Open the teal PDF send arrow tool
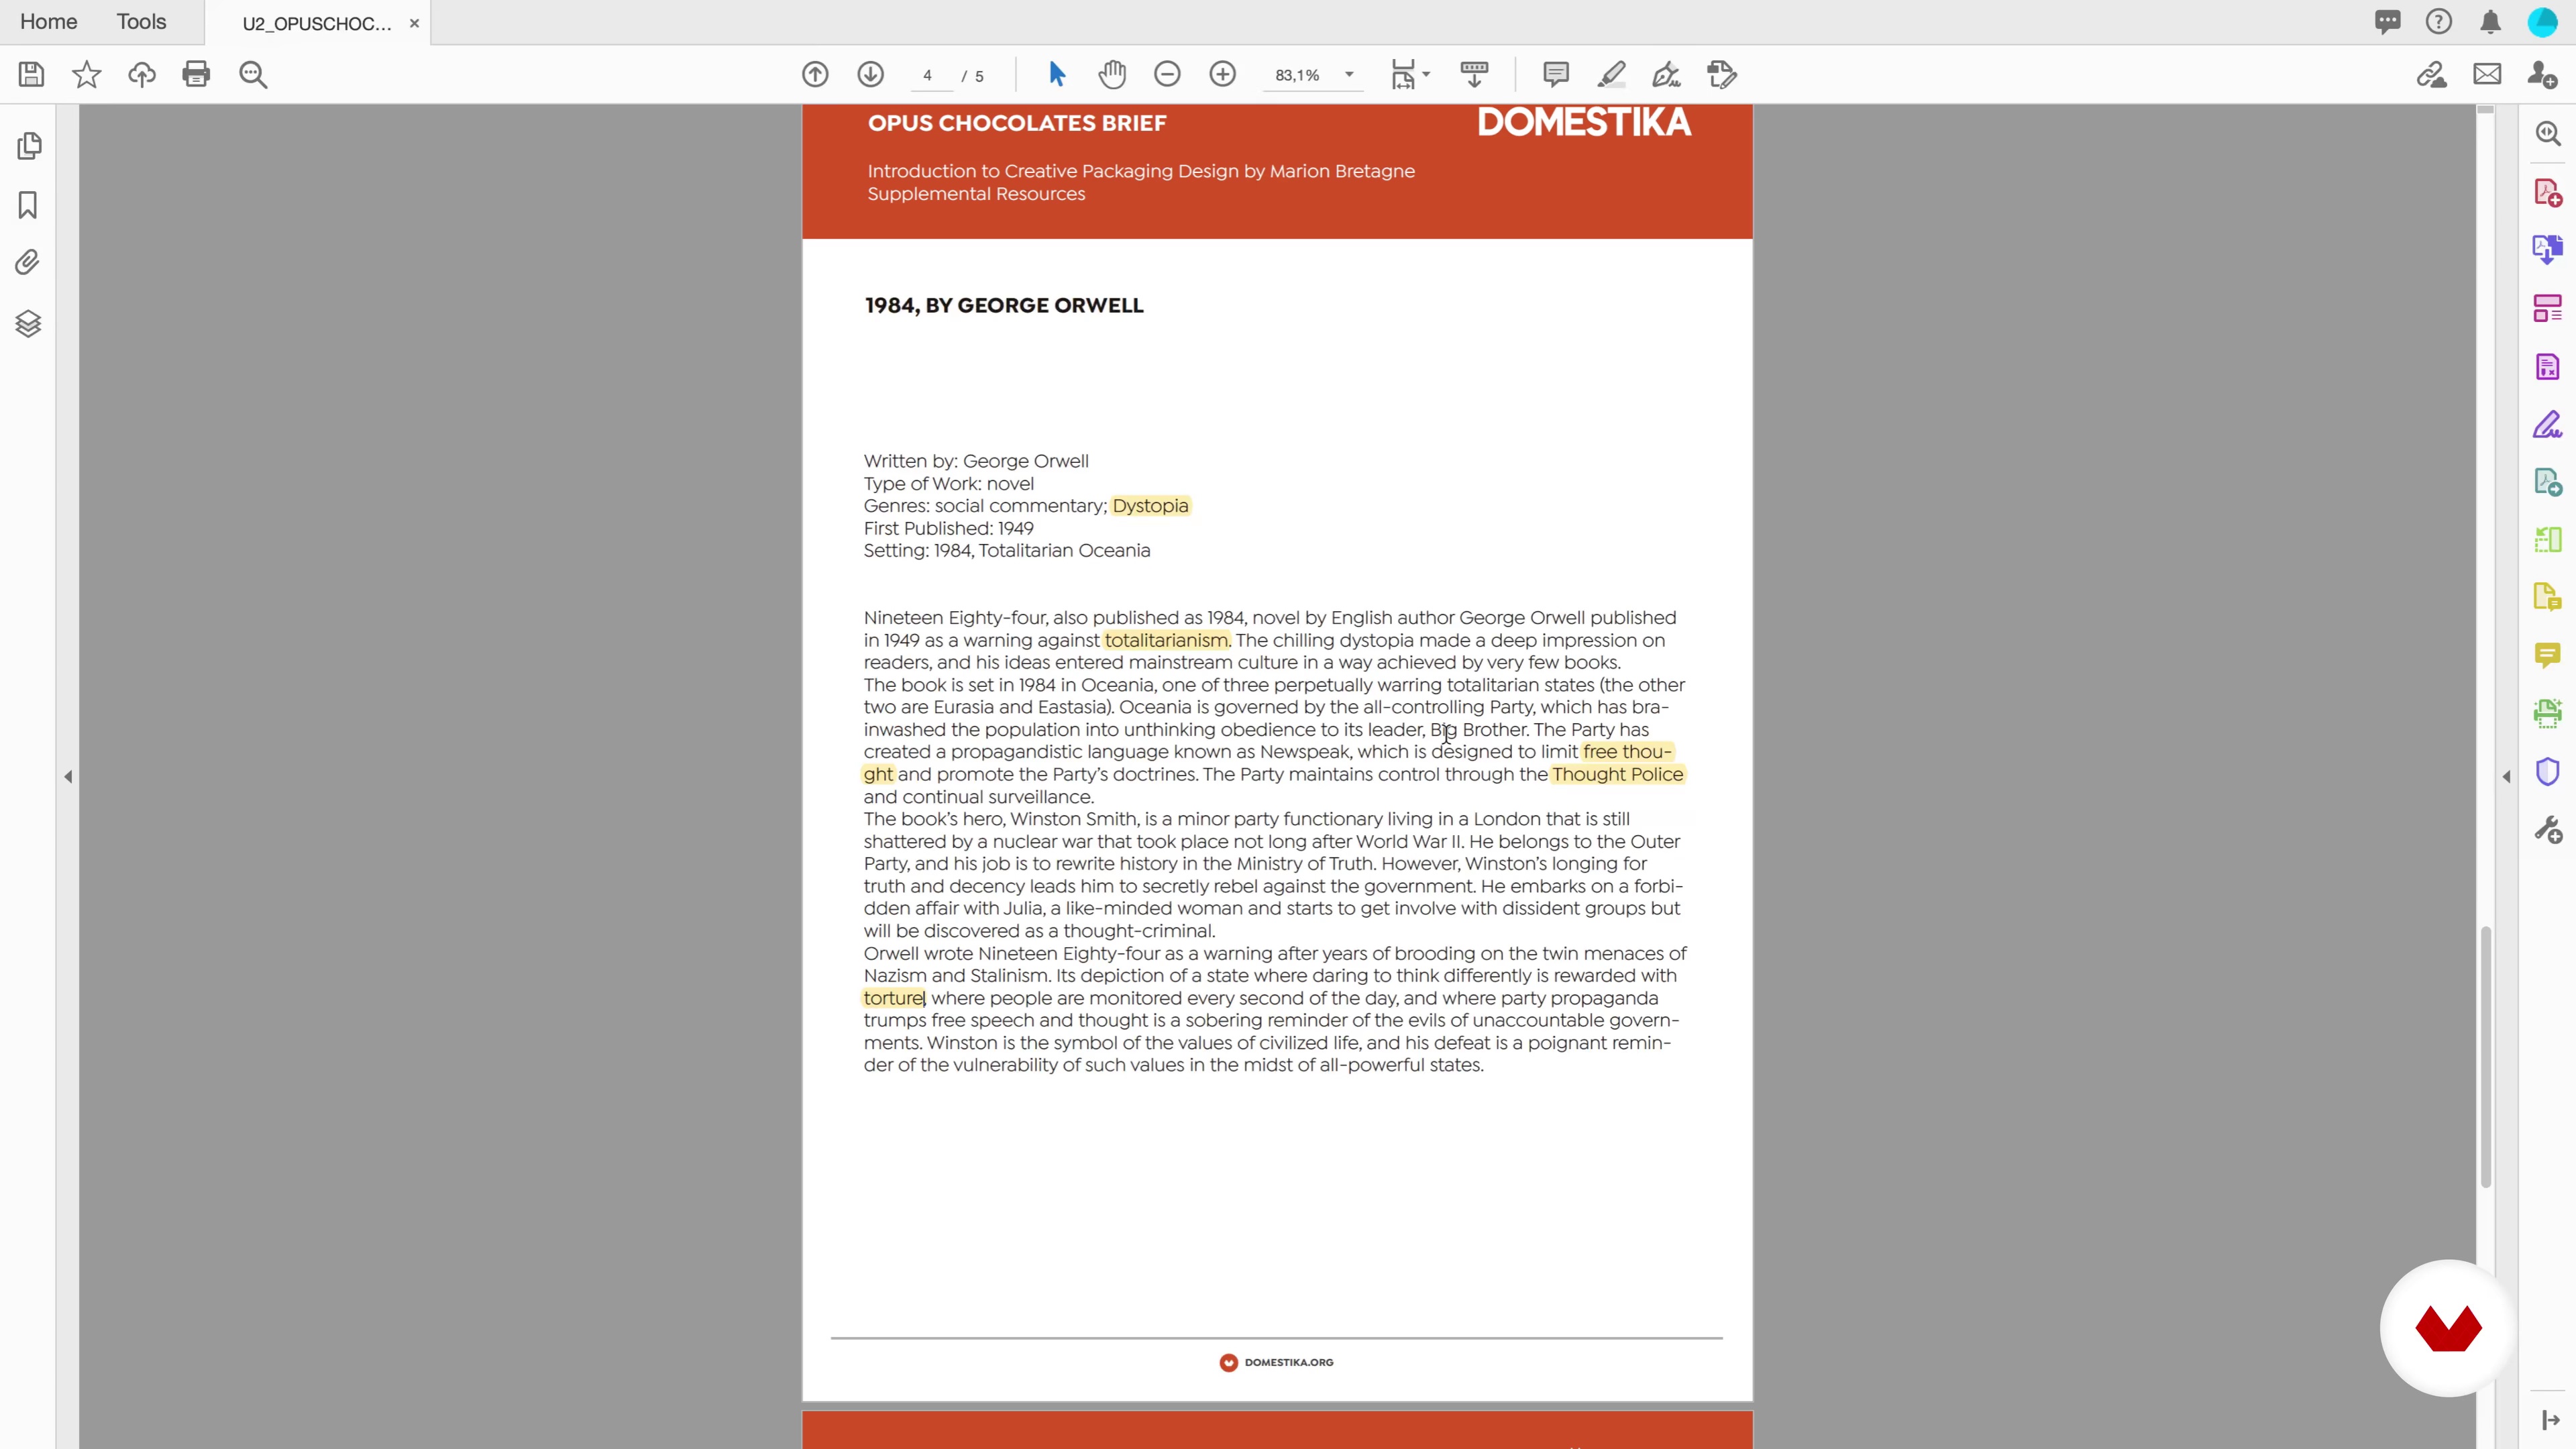Viewport: 2576px width, 1449px height. click(x=2548, y=482)
